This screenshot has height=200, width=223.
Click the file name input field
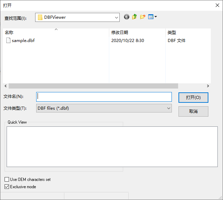pyautogui.click(x=104, y=97)
